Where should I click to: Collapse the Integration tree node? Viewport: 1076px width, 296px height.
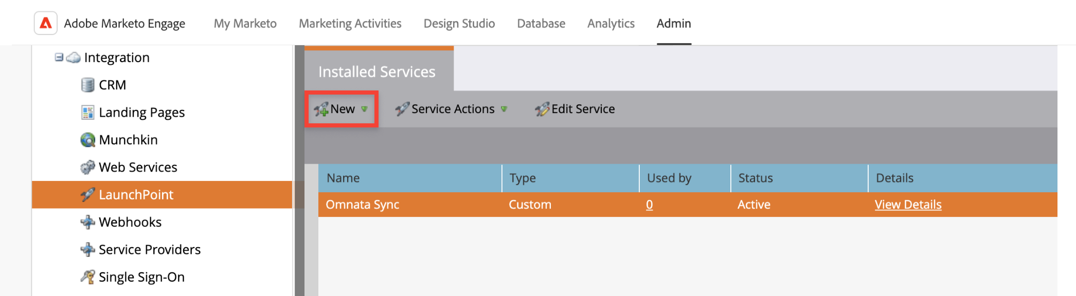(59, 57)
